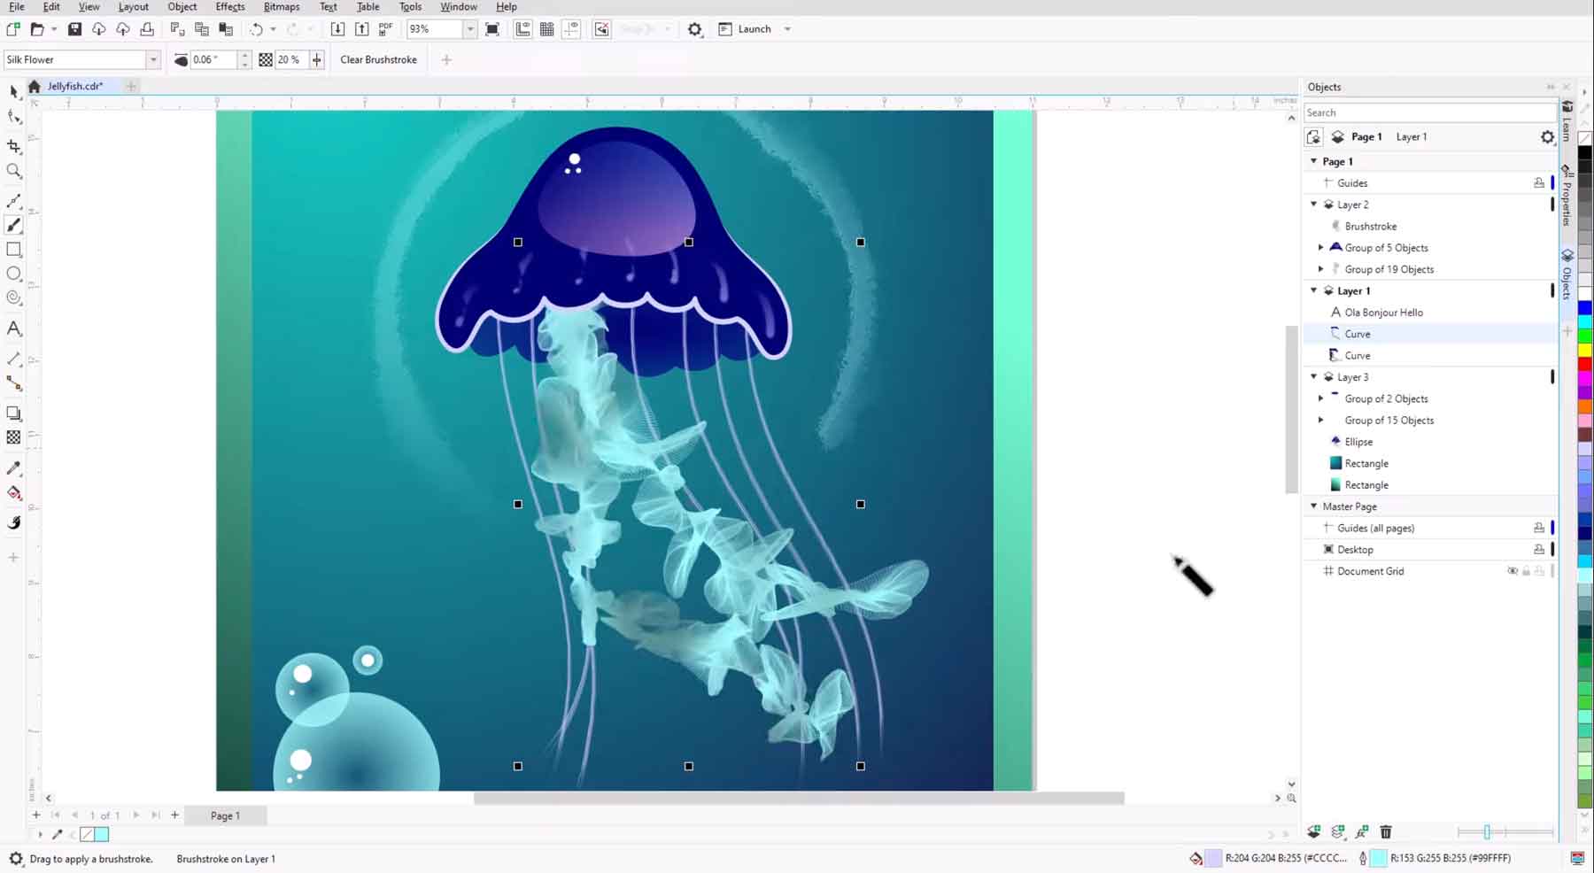Open the Silk Flower brushstroke dropdown
This screenshot has width=1594, height=873.
[x=154, y=58]
